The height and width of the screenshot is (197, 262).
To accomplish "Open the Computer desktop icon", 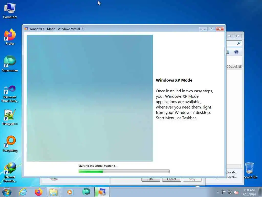I will (10, 11).
